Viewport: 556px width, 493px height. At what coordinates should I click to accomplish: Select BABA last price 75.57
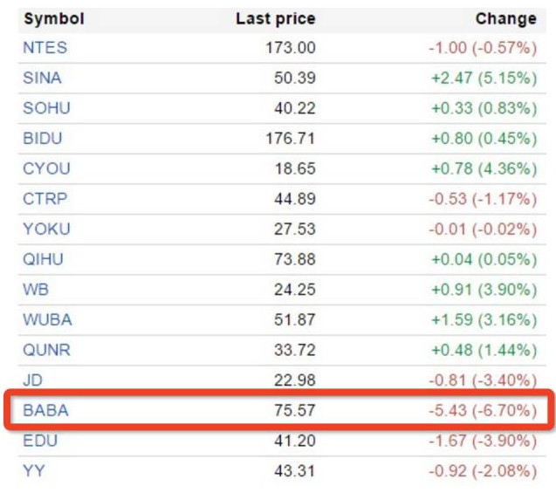(295, 410)
